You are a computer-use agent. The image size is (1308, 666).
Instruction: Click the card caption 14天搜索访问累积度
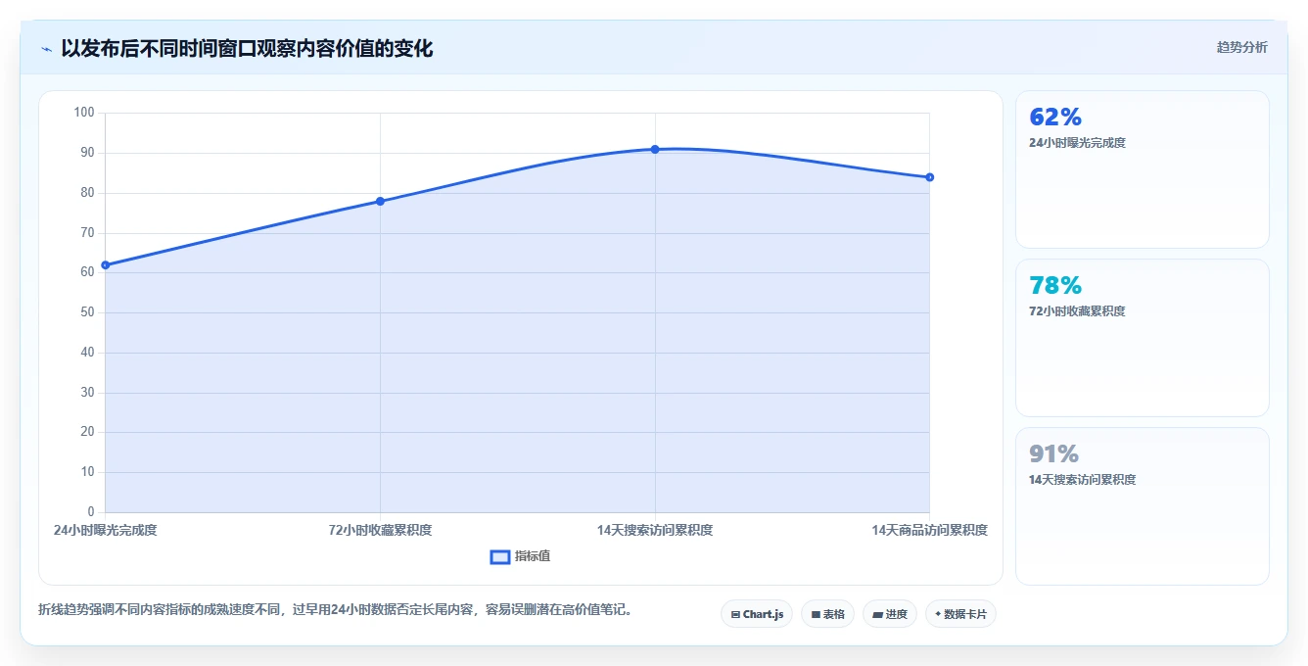click(x=1082, y=480)
